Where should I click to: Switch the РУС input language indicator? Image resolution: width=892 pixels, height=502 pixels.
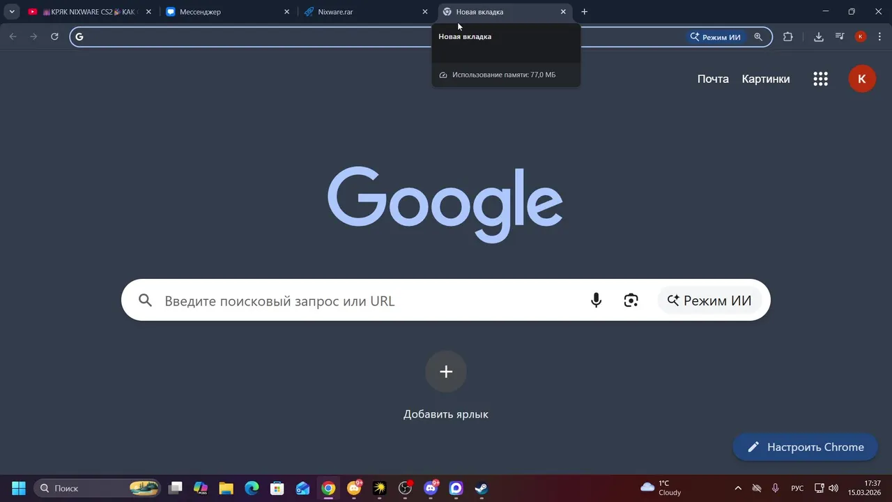(797, 488)
